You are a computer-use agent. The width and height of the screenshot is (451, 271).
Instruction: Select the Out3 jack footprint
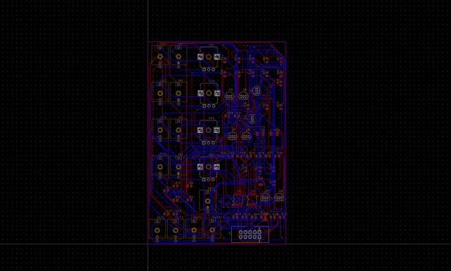194,229
